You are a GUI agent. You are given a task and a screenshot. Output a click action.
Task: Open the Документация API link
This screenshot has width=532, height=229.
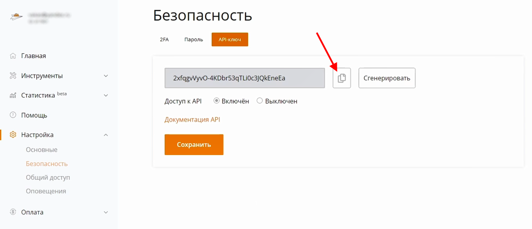point(192,119)
